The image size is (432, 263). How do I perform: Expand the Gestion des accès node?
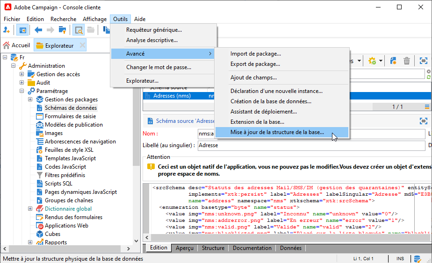point(22,74)
